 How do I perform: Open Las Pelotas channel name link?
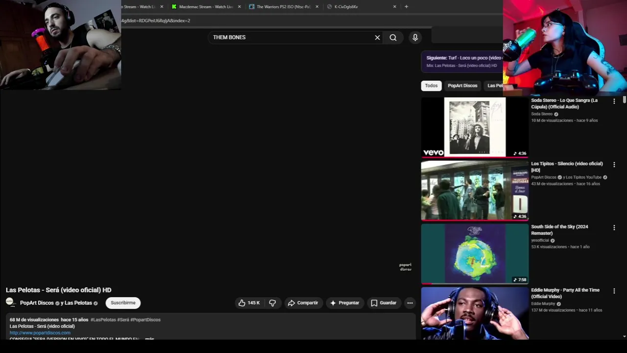coord(78,303)
